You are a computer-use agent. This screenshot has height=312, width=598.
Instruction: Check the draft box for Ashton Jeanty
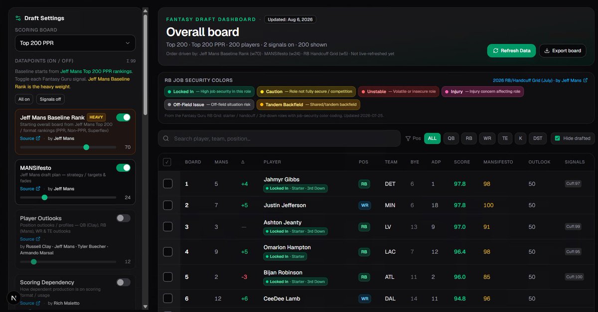(x=168, y=227)
